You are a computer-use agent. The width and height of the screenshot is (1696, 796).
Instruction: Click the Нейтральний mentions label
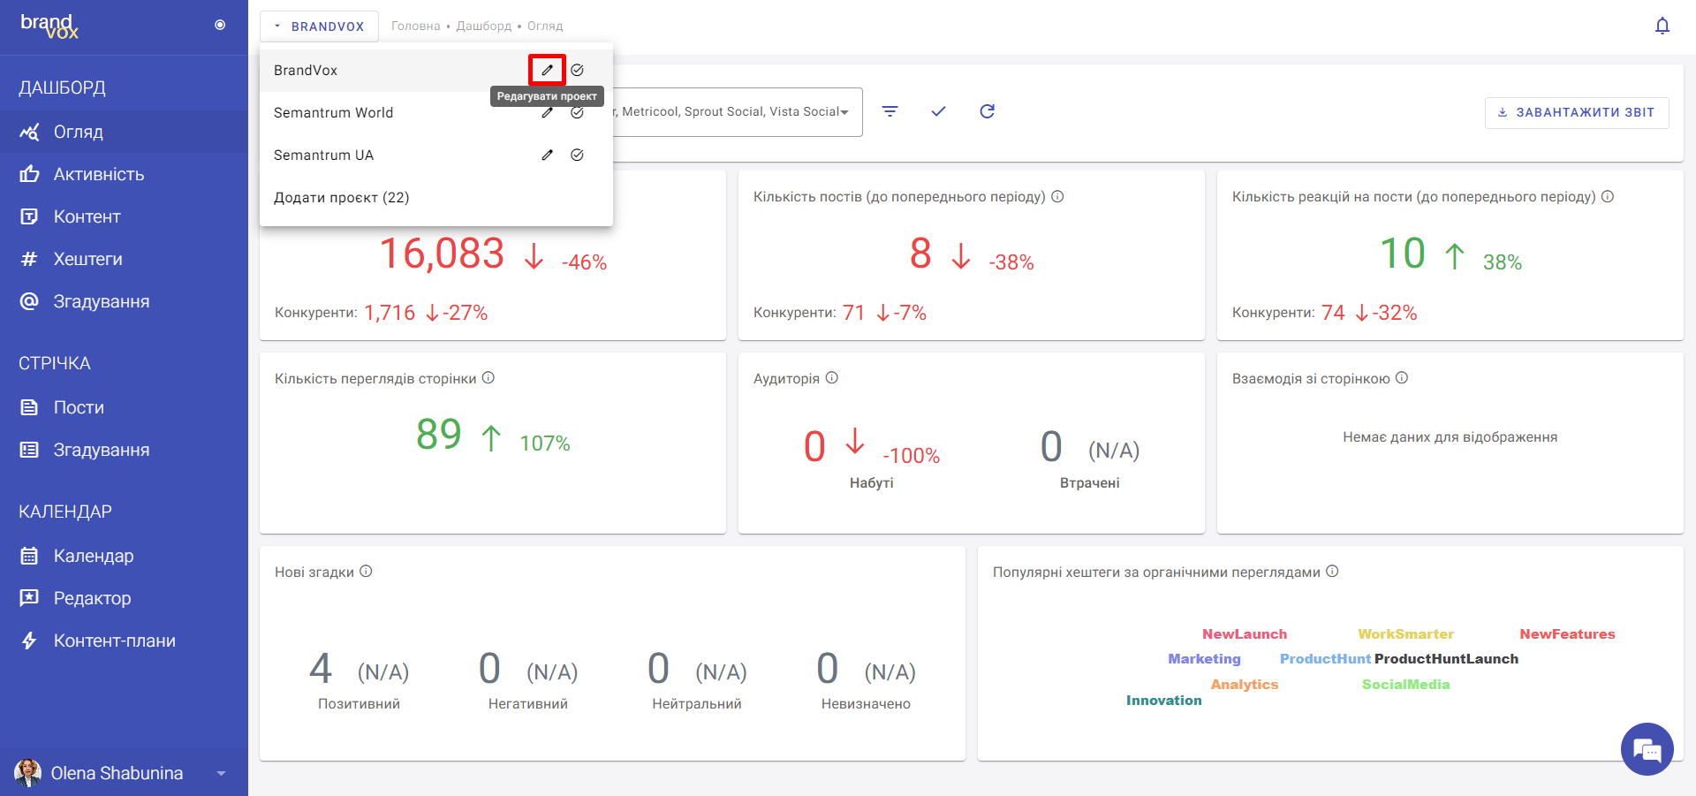[697, 704]
